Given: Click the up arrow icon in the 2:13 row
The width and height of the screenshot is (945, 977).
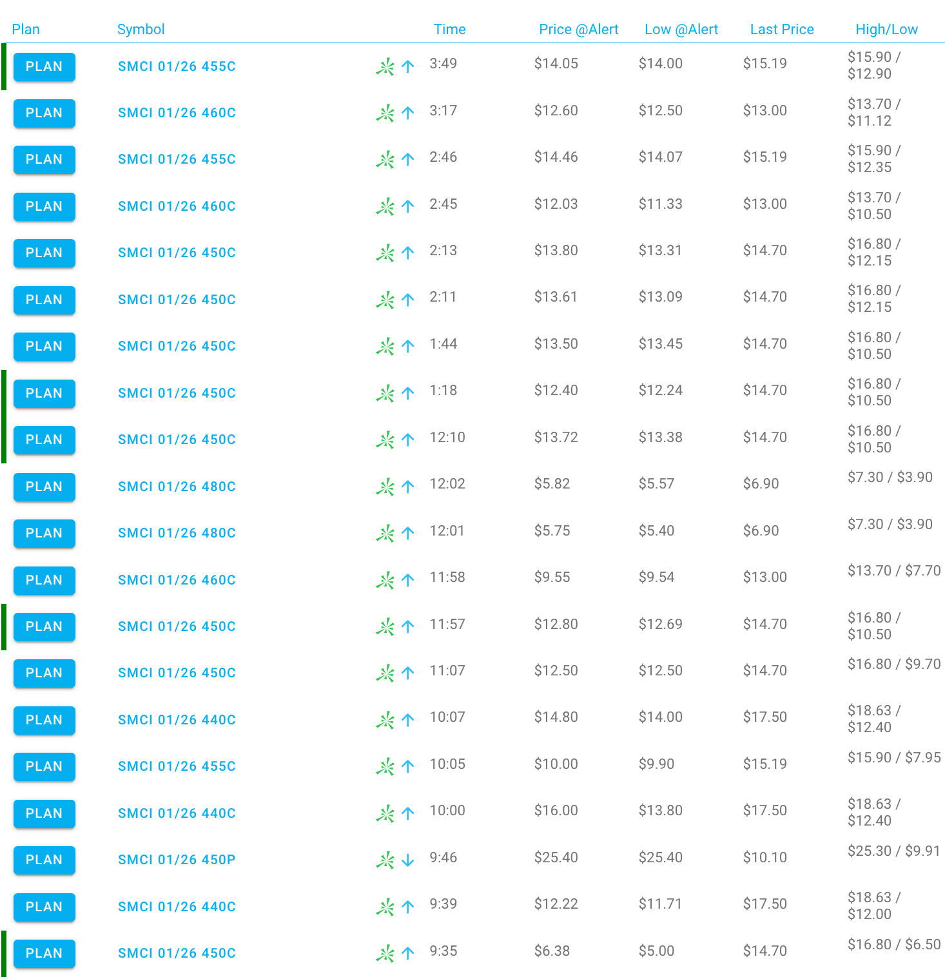Looking at the screenshot, I should [x=407, y=253].
